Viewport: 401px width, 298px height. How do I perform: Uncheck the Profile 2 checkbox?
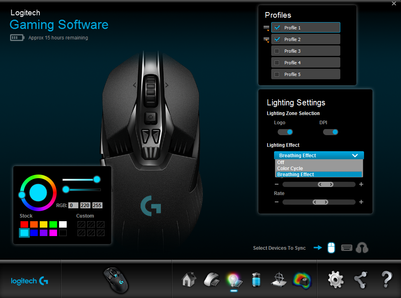(277, 39)
